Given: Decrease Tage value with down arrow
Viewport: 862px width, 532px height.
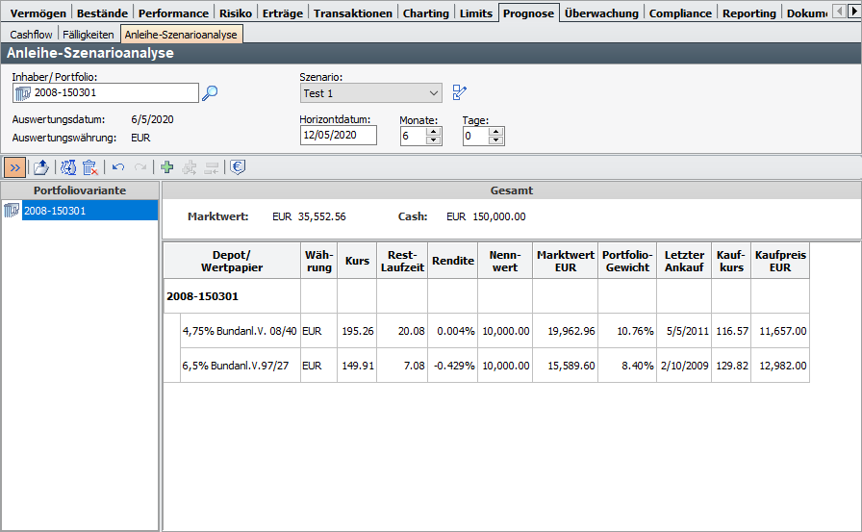Looking at the screenshot, I should point(495,140).
